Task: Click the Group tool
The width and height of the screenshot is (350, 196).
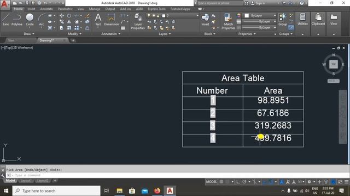Action: pos(283,20)
